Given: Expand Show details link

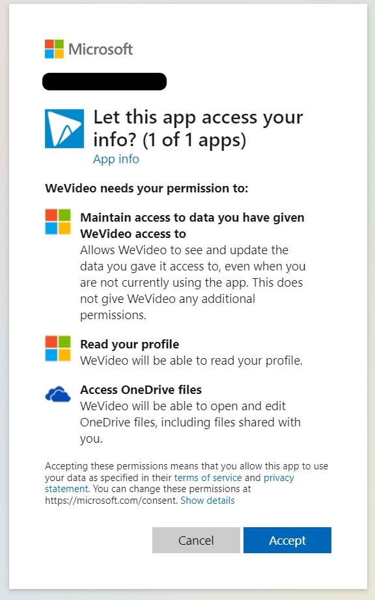Looking at the screenshot, I should (x=208, y=501).
